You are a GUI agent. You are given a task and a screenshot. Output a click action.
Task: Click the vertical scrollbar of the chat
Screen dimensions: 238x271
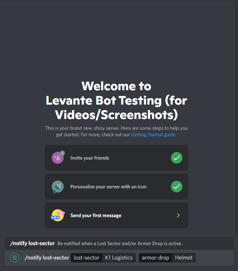237,118
